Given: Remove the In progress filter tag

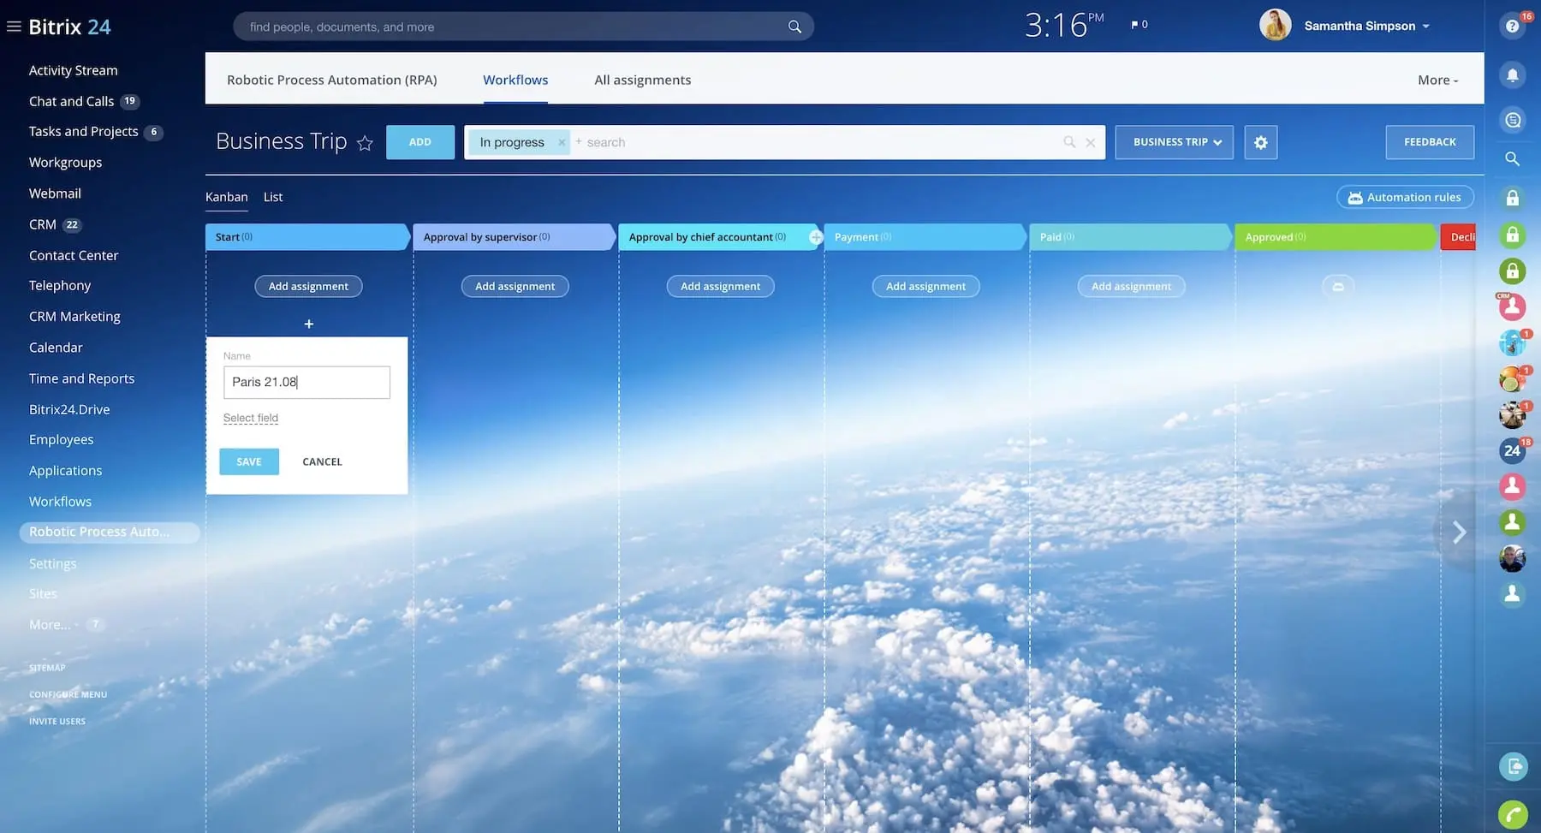Looking at the screenshot, I should (562, 142).
